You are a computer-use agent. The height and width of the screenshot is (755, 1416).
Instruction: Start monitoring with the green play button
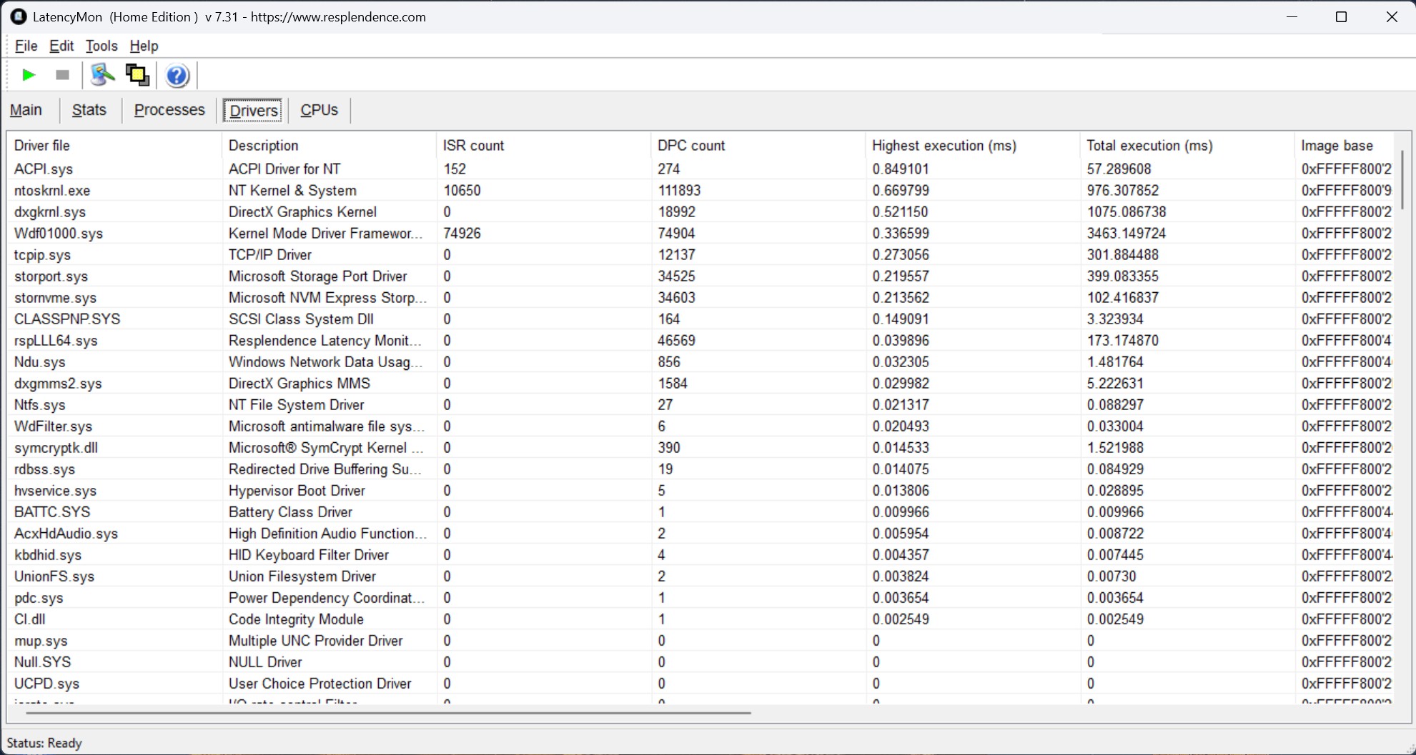[29, 75]
